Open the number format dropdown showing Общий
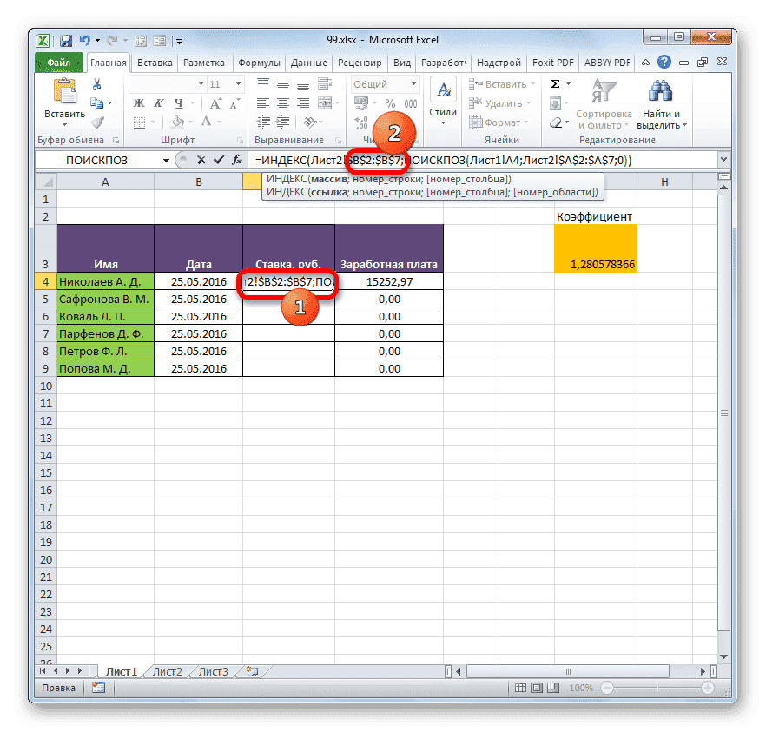This screenshot has width=766, height=732. tap(413, 83)
